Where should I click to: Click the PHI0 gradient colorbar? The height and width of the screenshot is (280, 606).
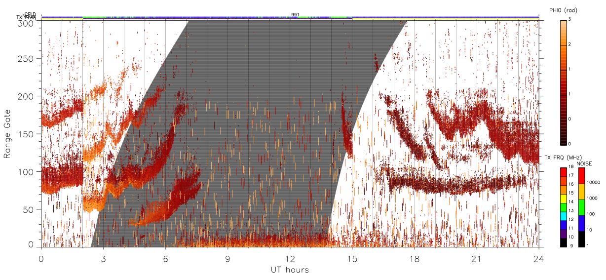point(563,82)
